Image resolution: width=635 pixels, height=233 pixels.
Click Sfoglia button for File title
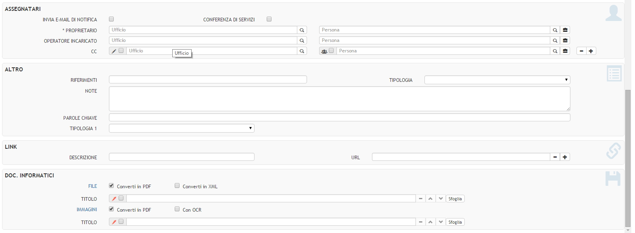pyautogui.click(x=455, y=199)
